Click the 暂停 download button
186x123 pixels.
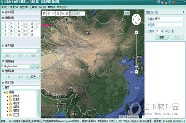[21, 77]
